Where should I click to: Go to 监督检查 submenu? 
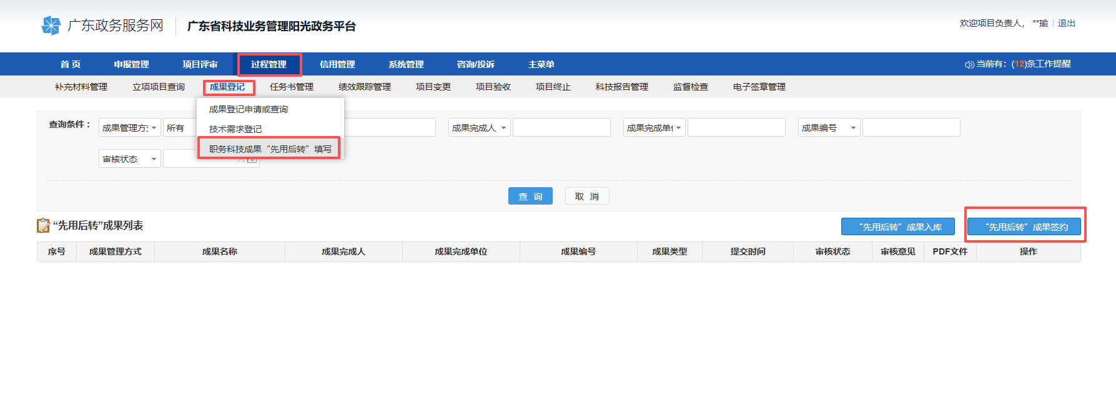pyautogui.click(x=691, y=87)
